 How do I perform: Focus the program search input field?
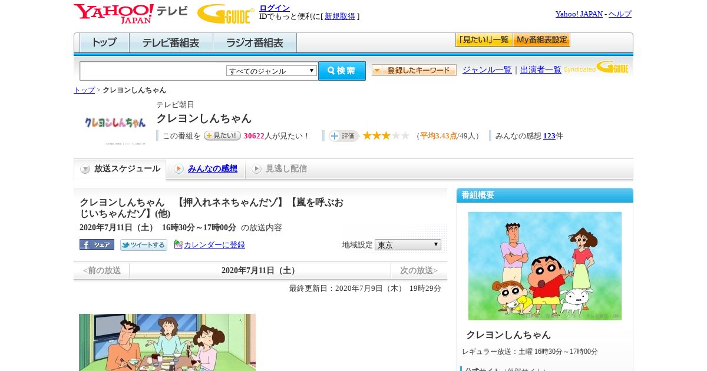pos(153,71)
